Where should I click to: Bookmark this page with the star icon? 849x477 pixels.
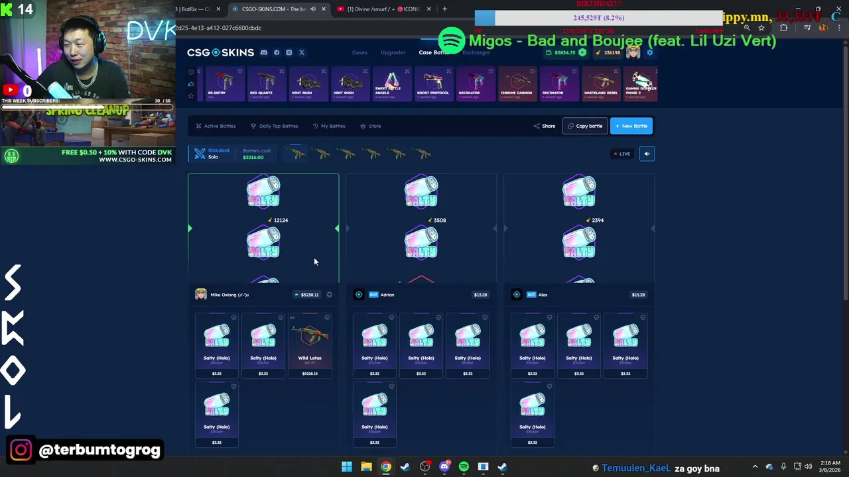(761, 28)
